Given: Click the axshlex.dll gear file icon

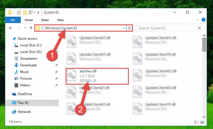Looking at the screenshot, I should [x=71, y=75].
